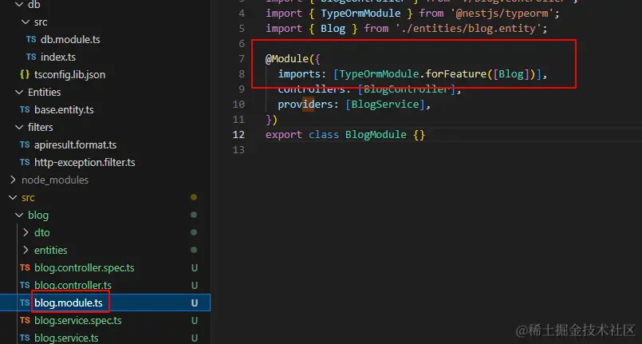642x344 pixels.
Task: Click TS icon of db.module.ts
Action: coord(31,39)
